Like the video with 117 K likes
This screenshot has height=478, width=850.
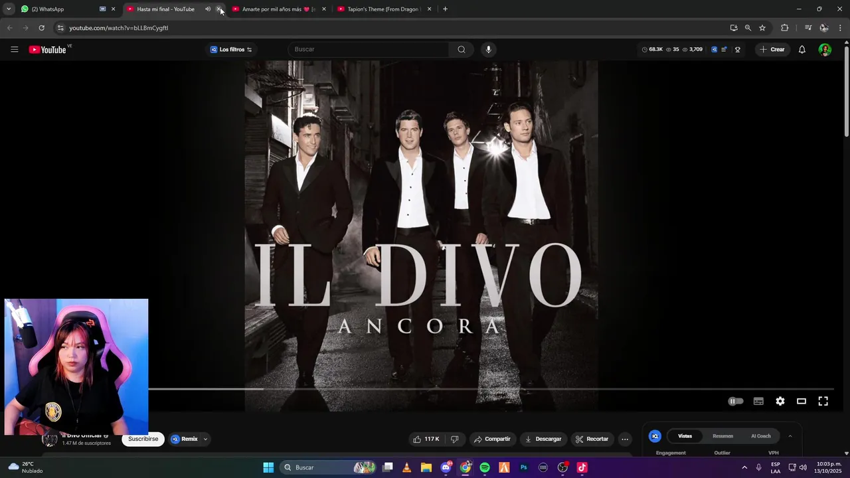426,439
